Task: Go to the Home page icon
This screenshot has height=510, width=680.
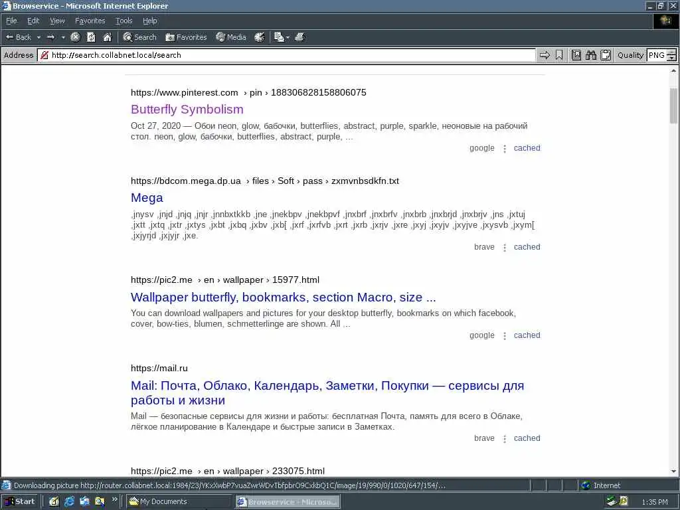Action: tap(107, 37)
